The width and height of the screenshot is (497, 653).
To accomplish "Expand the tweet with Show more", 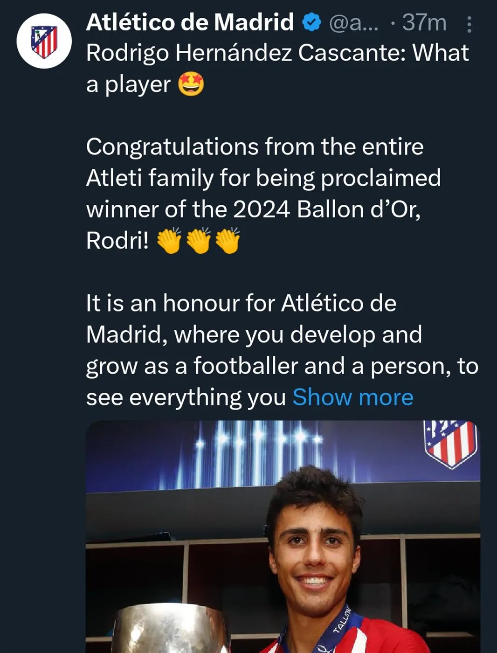I will tap(352, 397).
